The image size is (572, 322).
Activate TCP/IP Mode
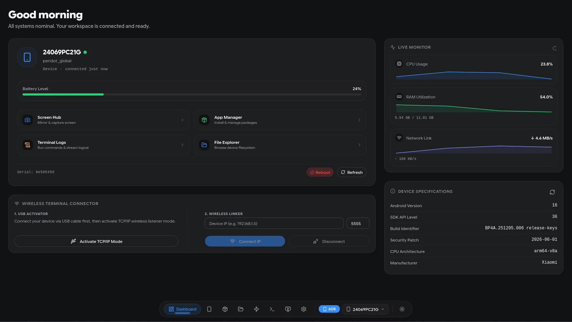click(x=96, y=241)
